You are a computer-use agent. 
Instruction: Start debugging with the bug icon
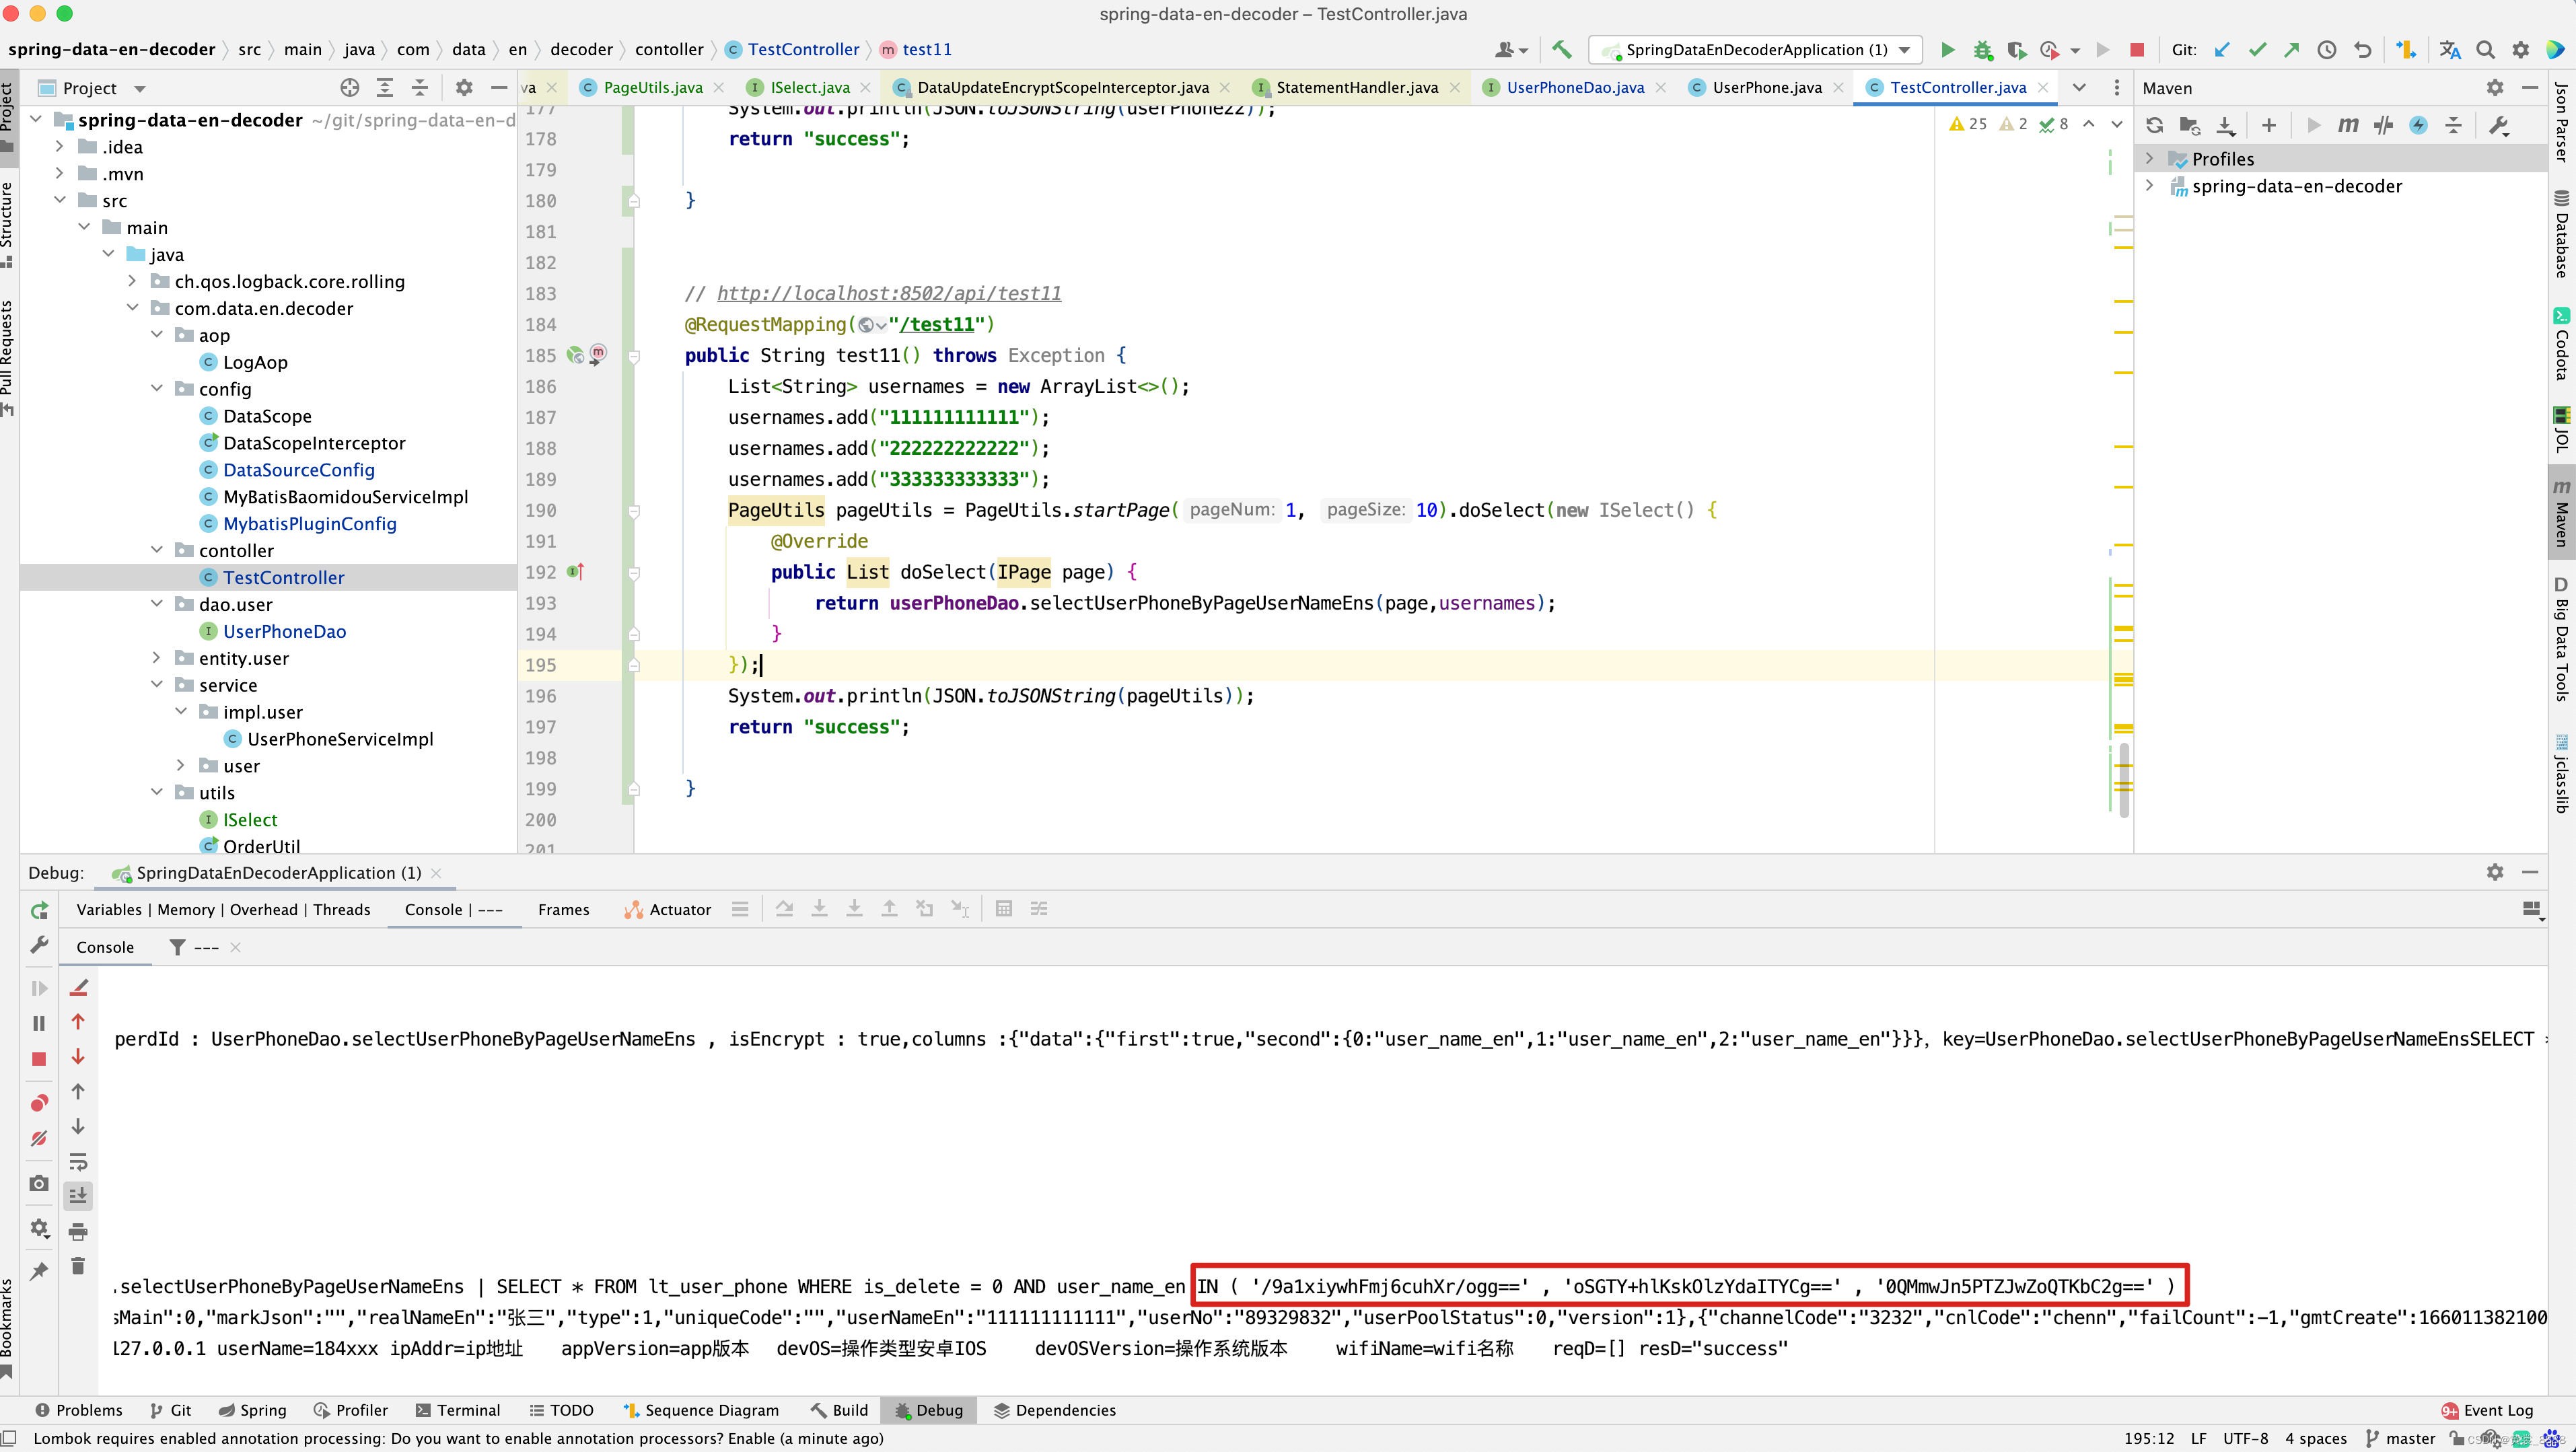[1982, 49]
